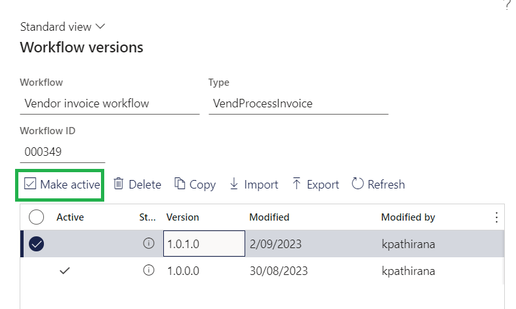Click the Workflow ID field 000349
Screen dimensions: 516x309
62,151
